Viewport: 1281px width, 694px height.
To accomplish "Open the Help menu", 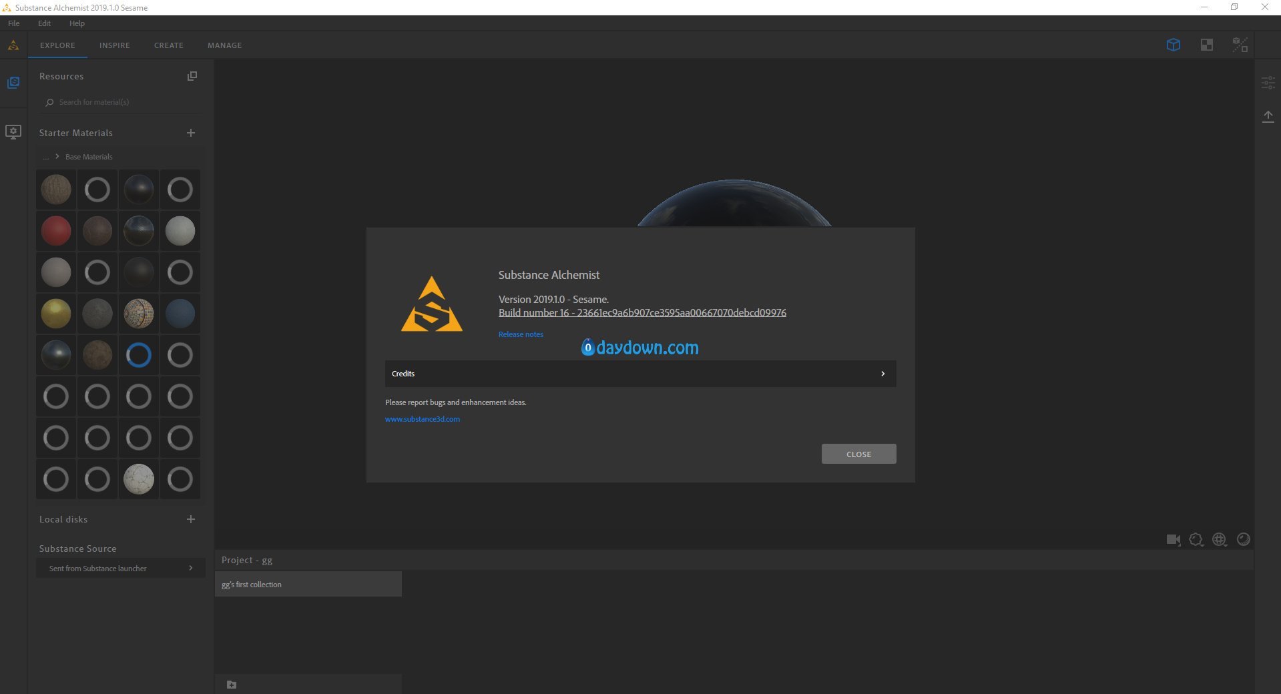I will tap(77, 23).
